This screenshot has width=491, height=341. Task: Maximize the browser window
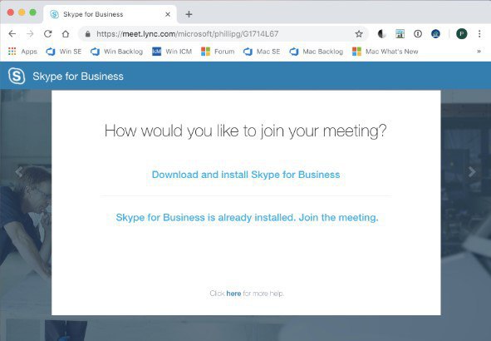[32, 12]
